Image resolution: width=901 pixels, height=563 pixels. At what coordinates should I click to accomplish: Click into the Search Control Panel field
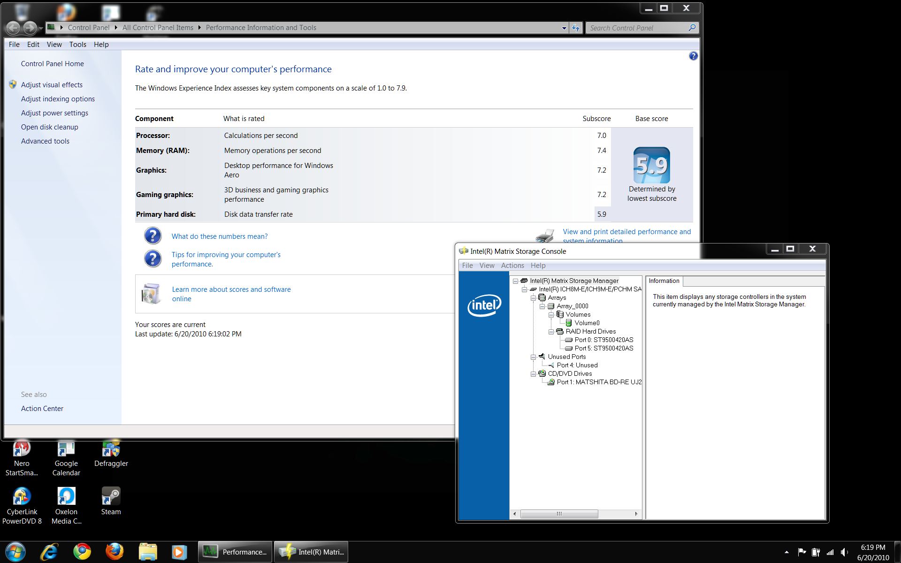click(636, 28)
